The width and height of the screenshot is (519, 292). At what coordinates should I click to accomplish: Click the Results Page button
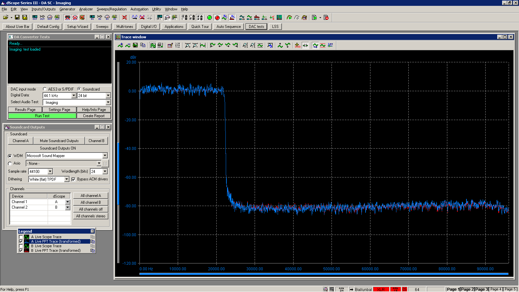point(25,110)
